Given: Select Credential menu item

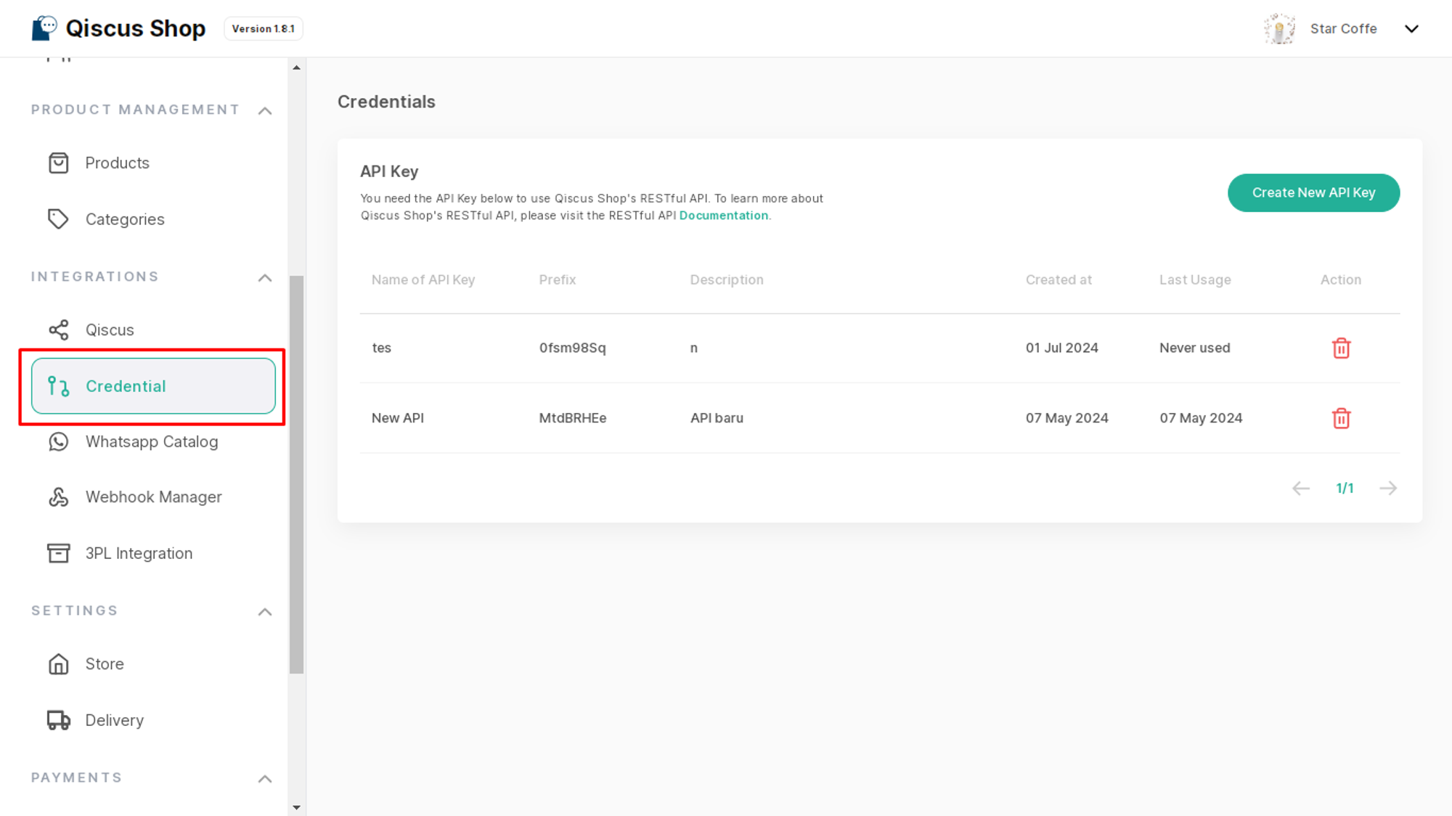Looking at the screenshot, I should [x=153, y=386].
